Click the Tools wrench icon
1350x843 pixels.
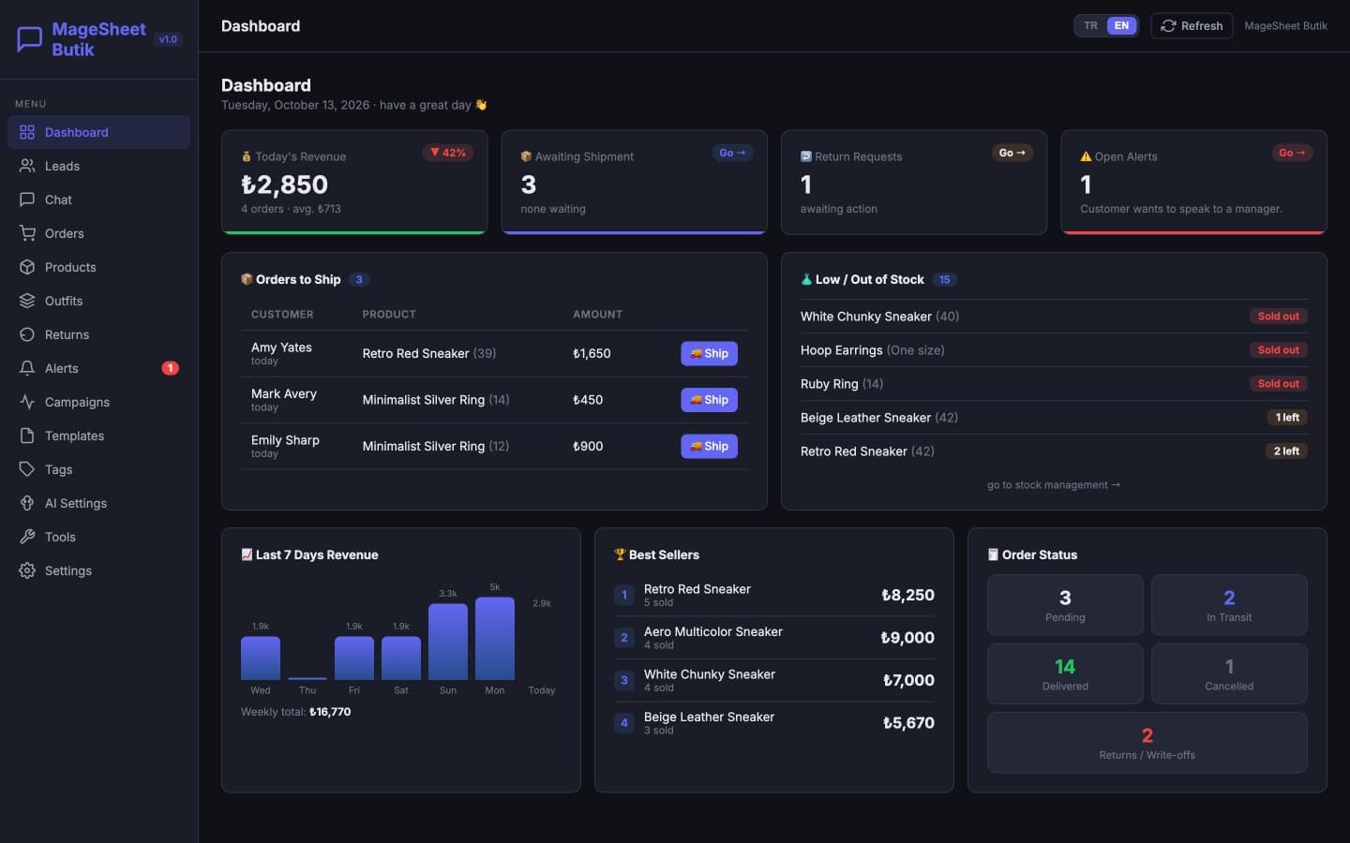coord(27,537)
